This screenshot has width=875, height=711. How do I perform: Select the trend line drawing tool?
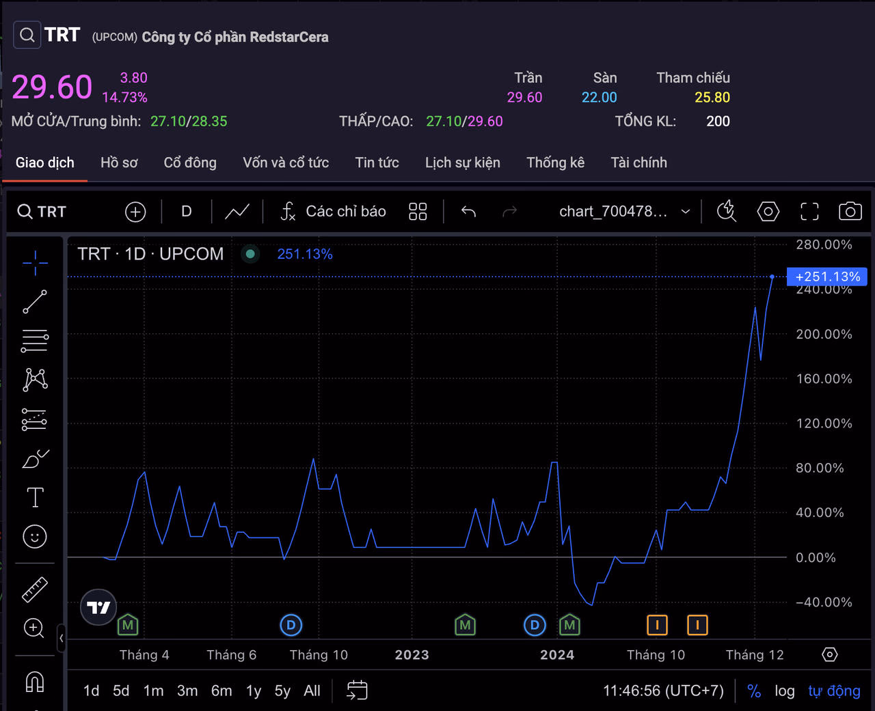click(x=35, y=301)
